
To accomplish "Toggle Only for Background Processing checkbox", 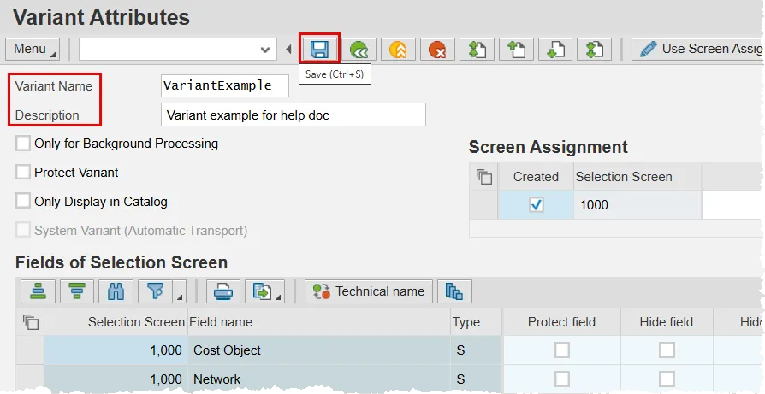I will (x=23, y=144).
